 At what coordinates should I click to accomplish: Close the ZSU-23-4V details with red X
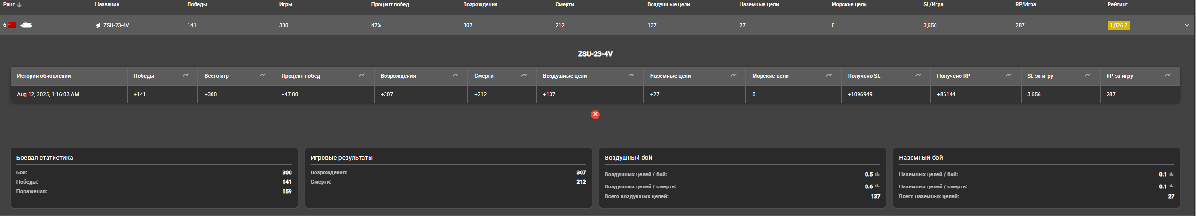pyautogui.click(x=595, y=114)
